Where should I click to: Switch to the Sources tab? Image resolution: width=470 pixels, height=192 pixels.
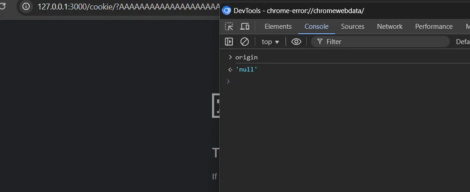[352, 27]
